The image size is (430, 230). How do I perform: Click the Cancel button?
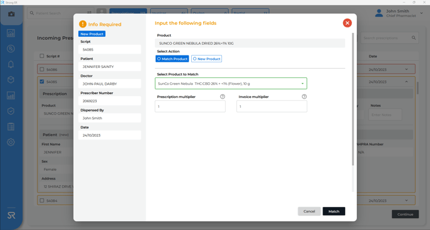[309, 211]
